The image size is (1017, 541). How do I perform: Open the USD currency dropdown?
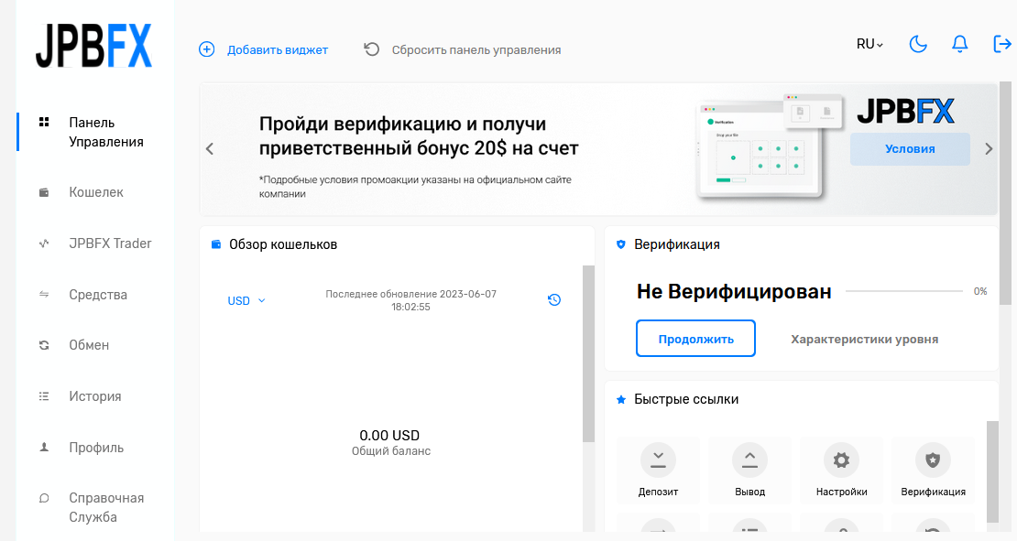(246, 300)
